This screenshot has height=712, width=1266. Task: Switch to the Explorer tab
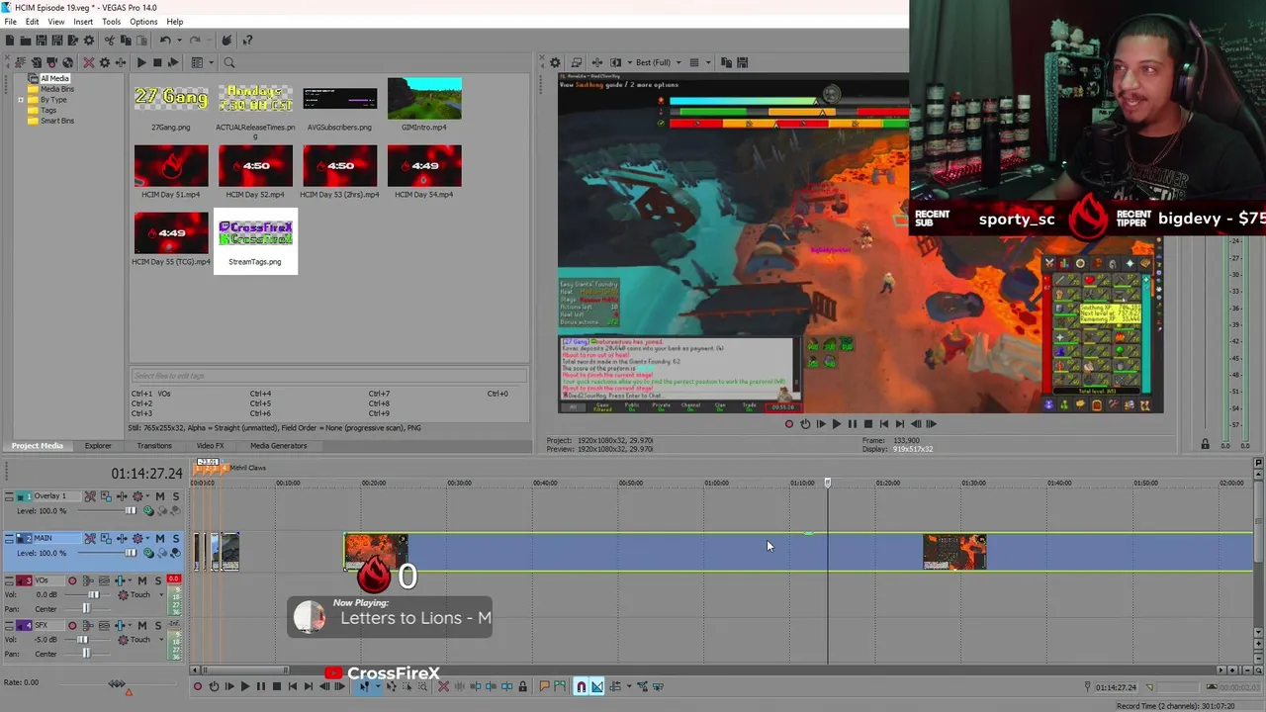pos(98,446)
